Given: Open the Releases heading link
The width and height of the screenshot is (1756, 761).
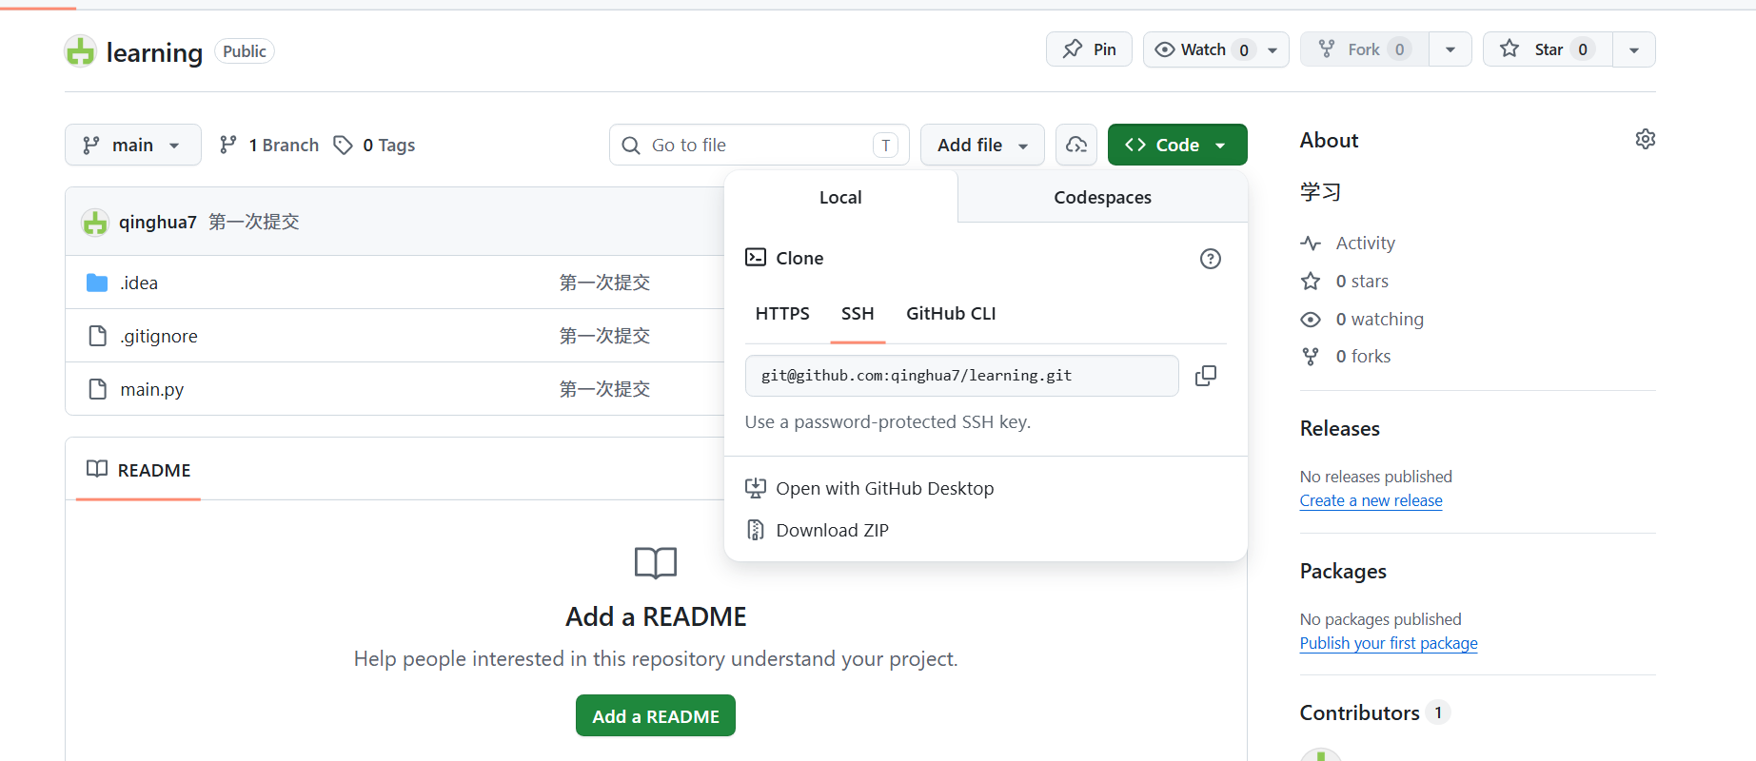Looking at the screenshot, I should (1340, 429).
